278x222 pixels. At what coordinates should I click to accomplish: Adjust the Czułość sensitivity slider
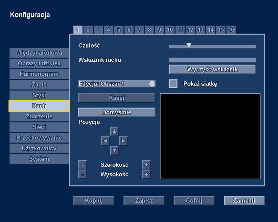[212, 47]
